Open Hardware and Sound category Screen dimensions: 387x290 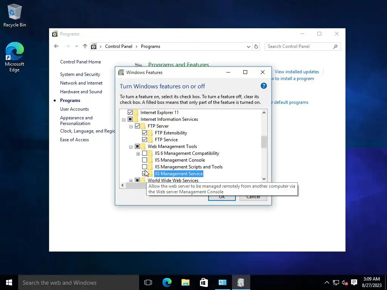tap(81, 92)
